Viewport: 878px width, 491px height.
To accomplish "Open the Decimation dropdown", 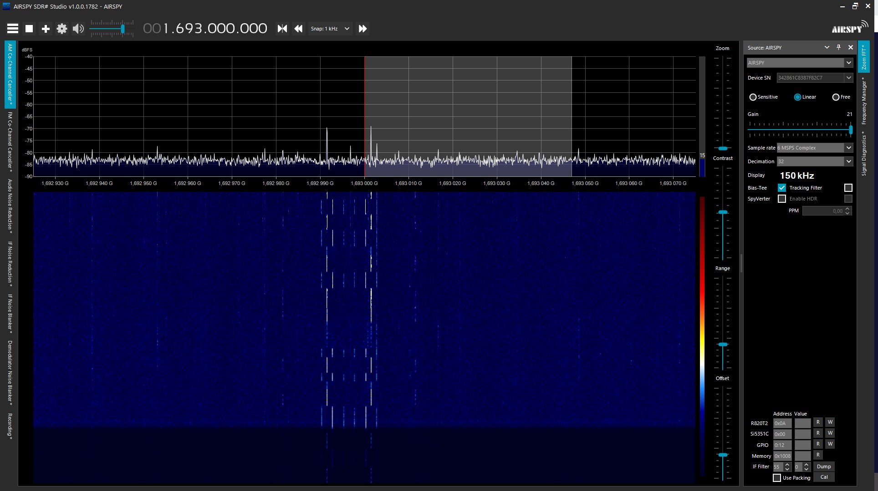I will click(815, 161).
